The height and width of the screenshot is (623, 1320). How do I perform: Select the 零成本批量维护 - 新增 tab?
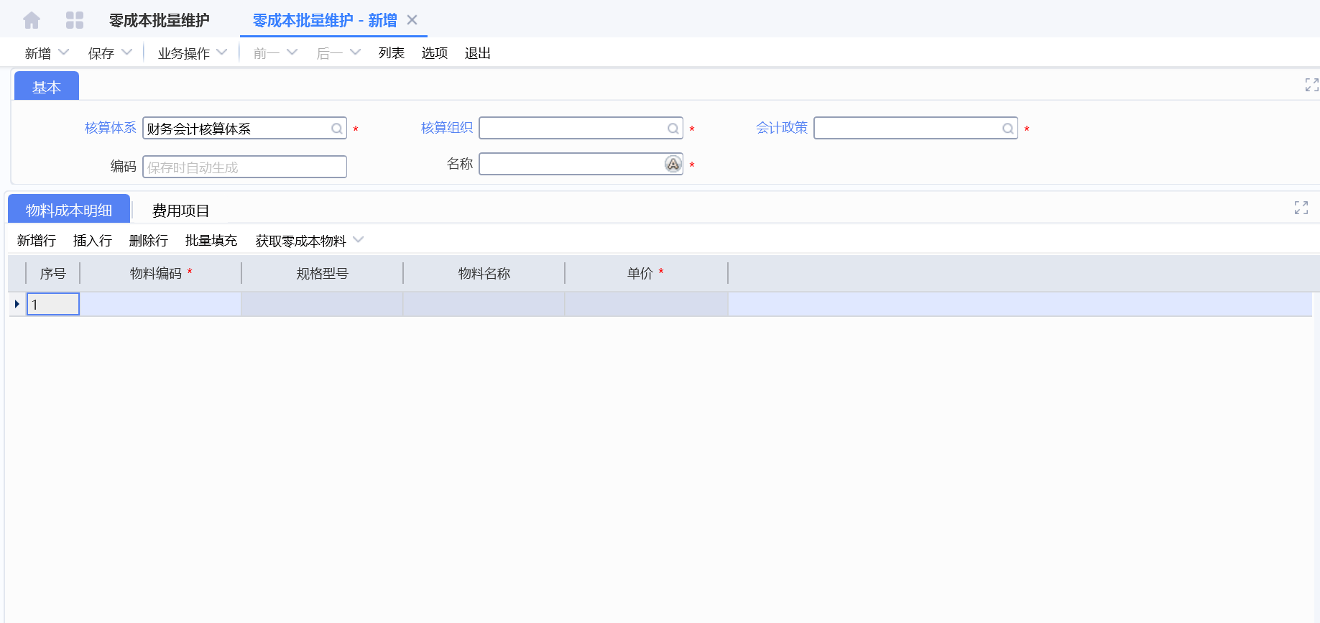click(x=325, y=20)
